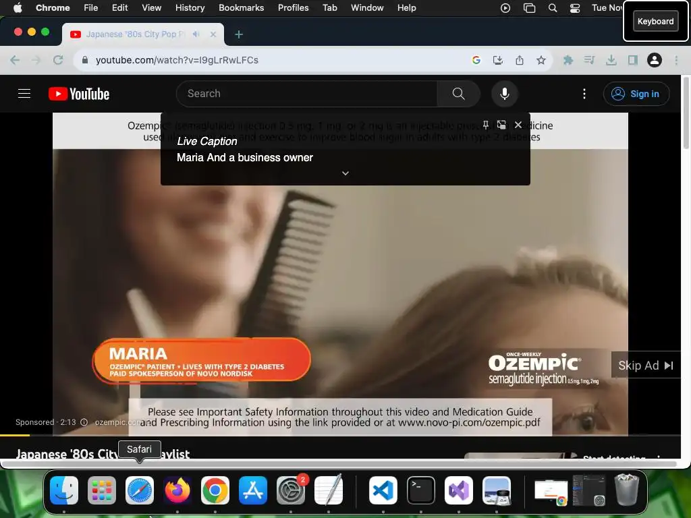The width and height of the screenshot is (691, 518).
Task: Open Launchpad from the Dock
Action: tap(102, 490)
